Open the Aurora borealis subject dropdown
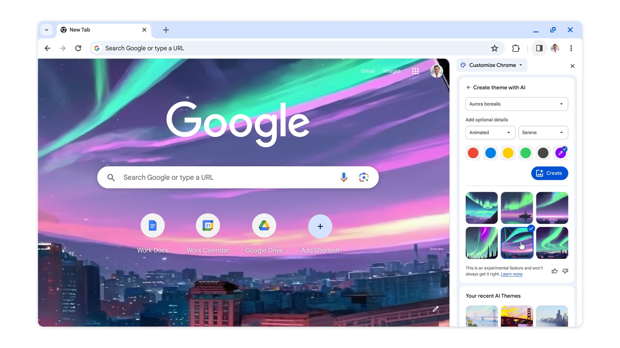 click(x=517, y=104)
